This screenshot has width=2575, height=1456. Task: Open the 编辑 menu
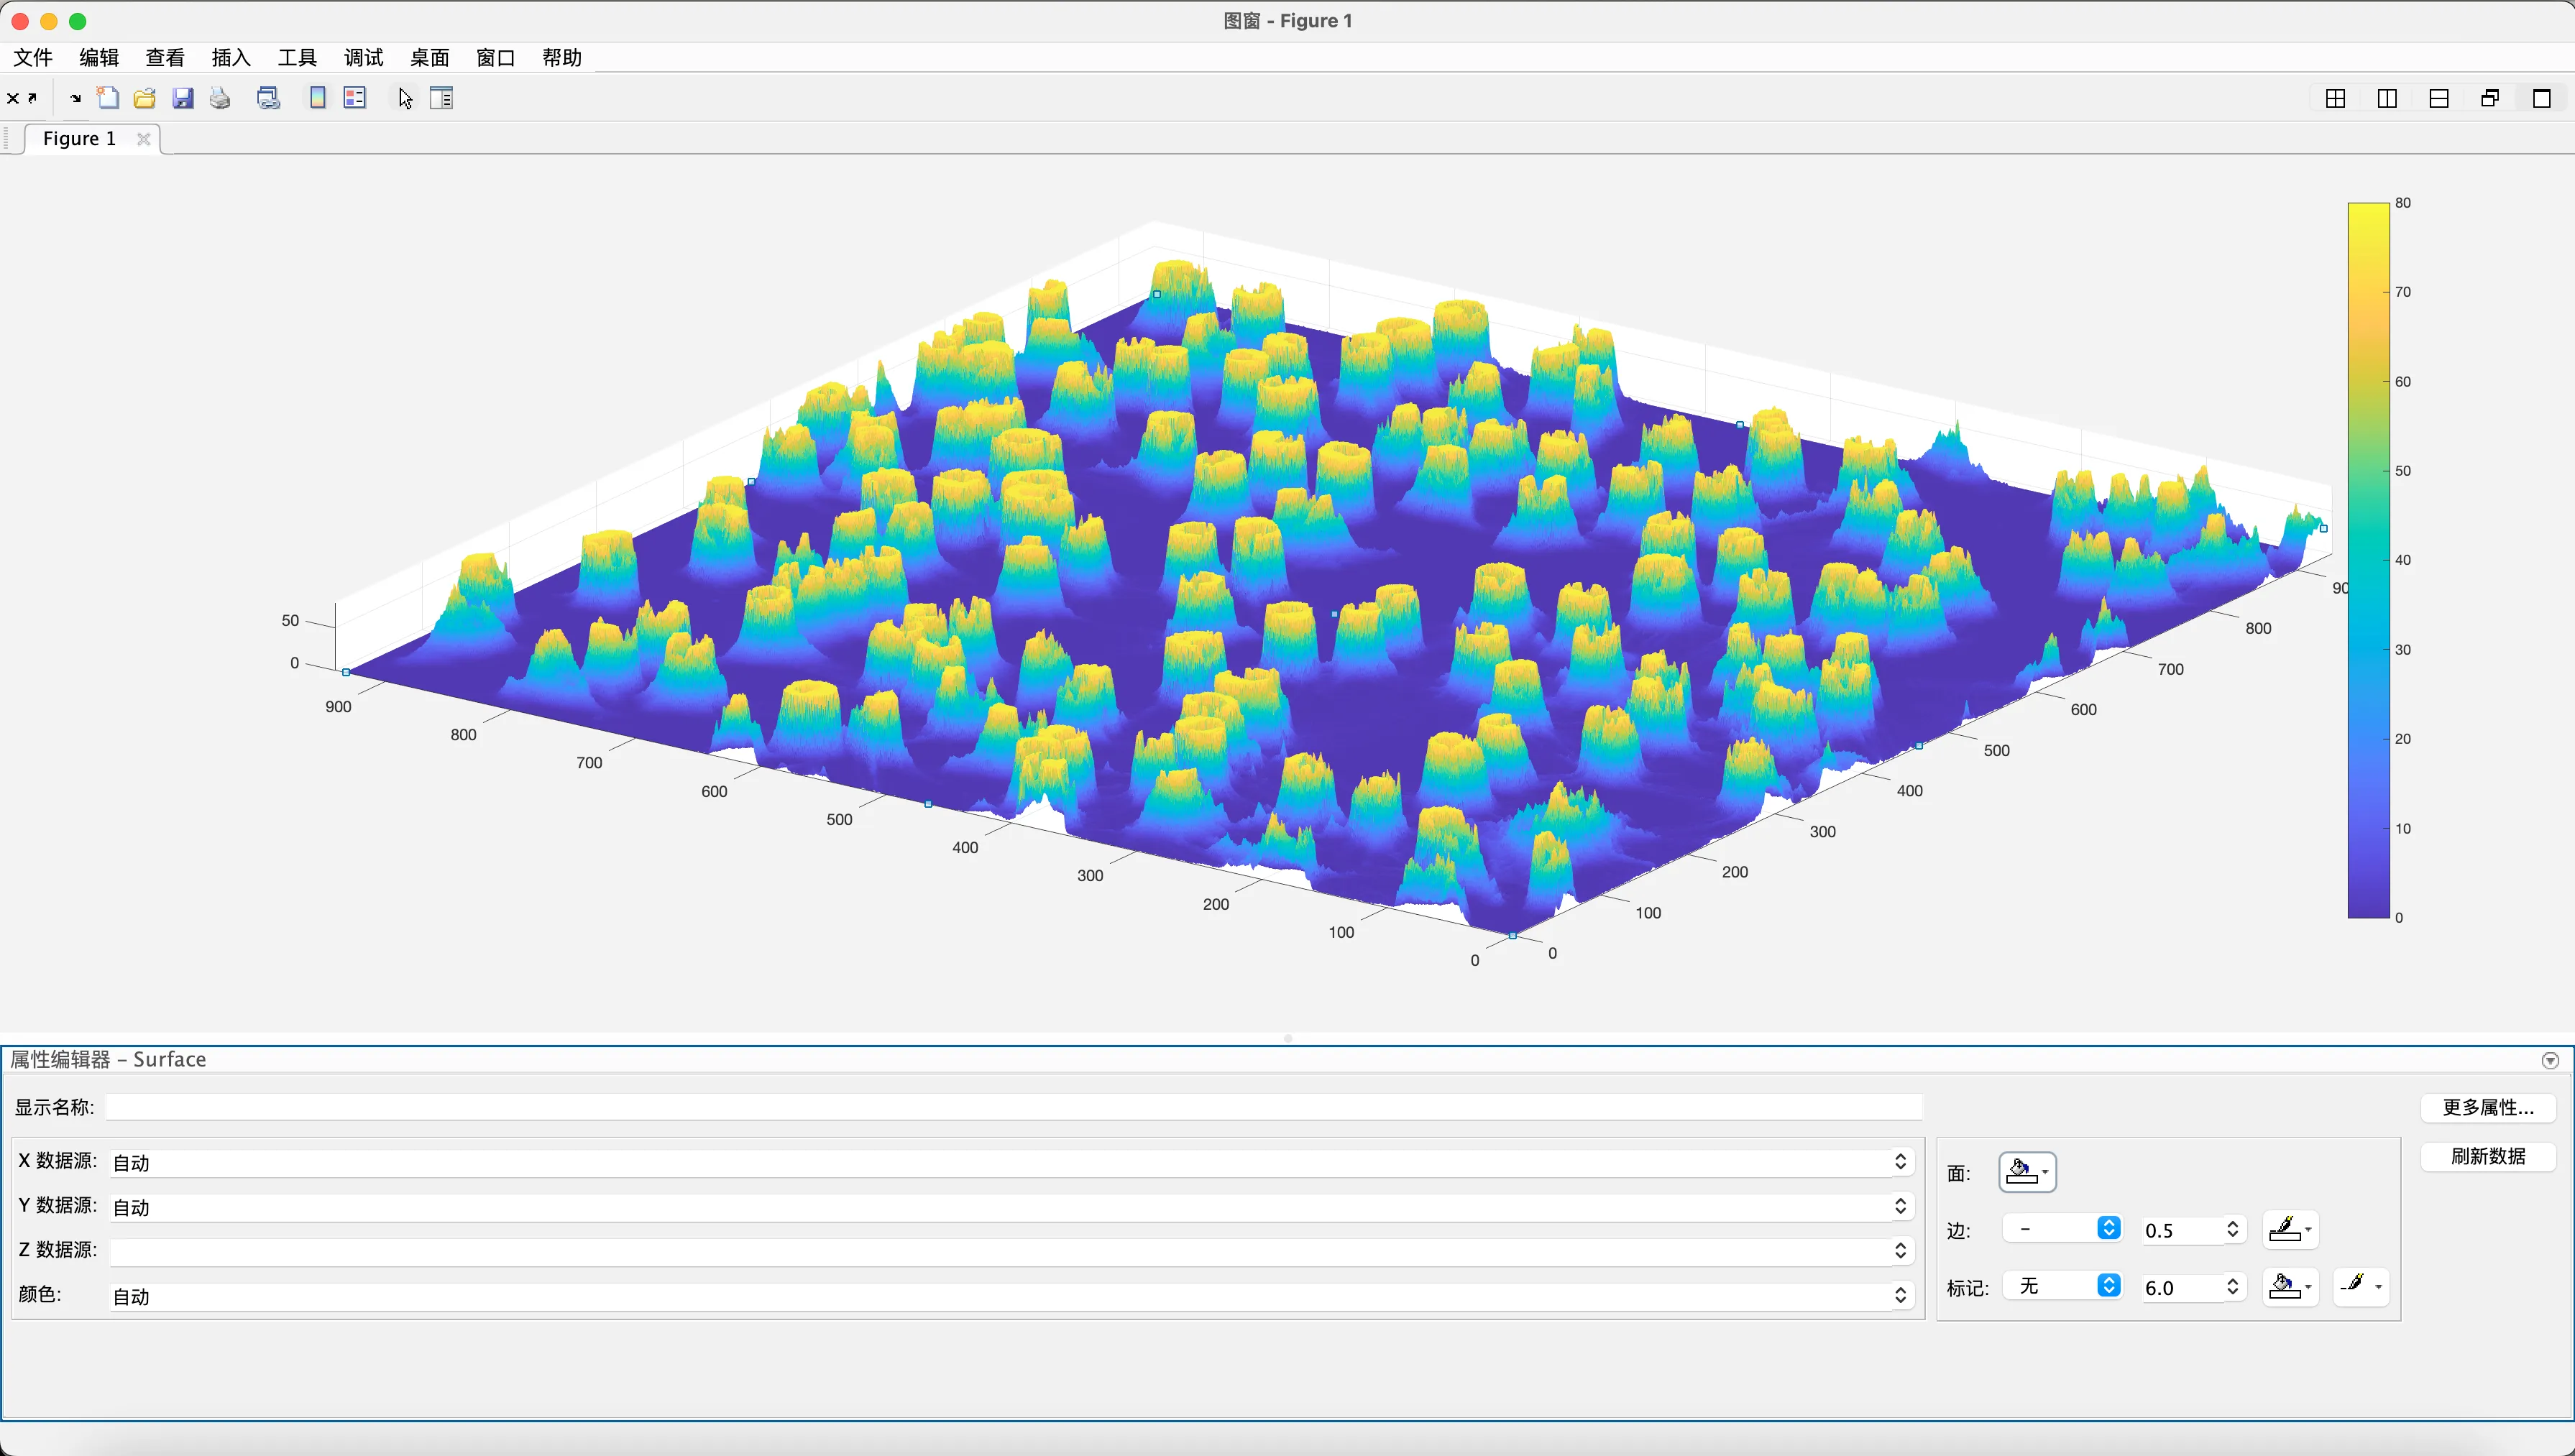pos(99,57)
